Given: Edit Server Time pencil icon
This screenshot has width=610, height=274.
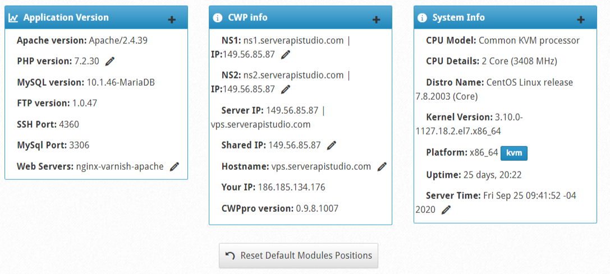Looking at the screenshot, I should coord(446,210).
